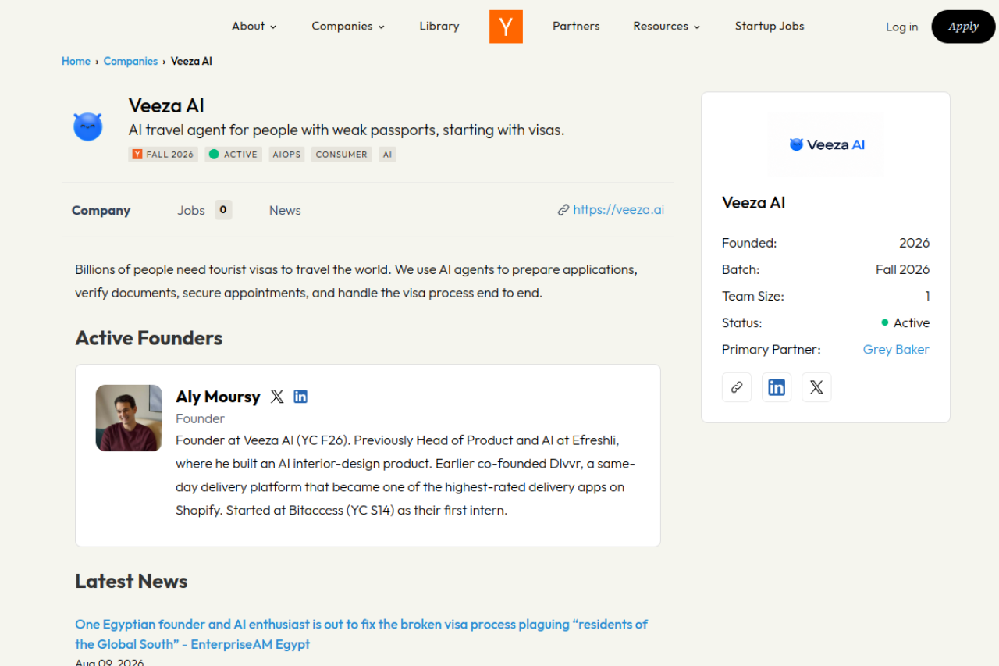Click the Apply button
Screen dimensions: 999x666
pos(963,27)
